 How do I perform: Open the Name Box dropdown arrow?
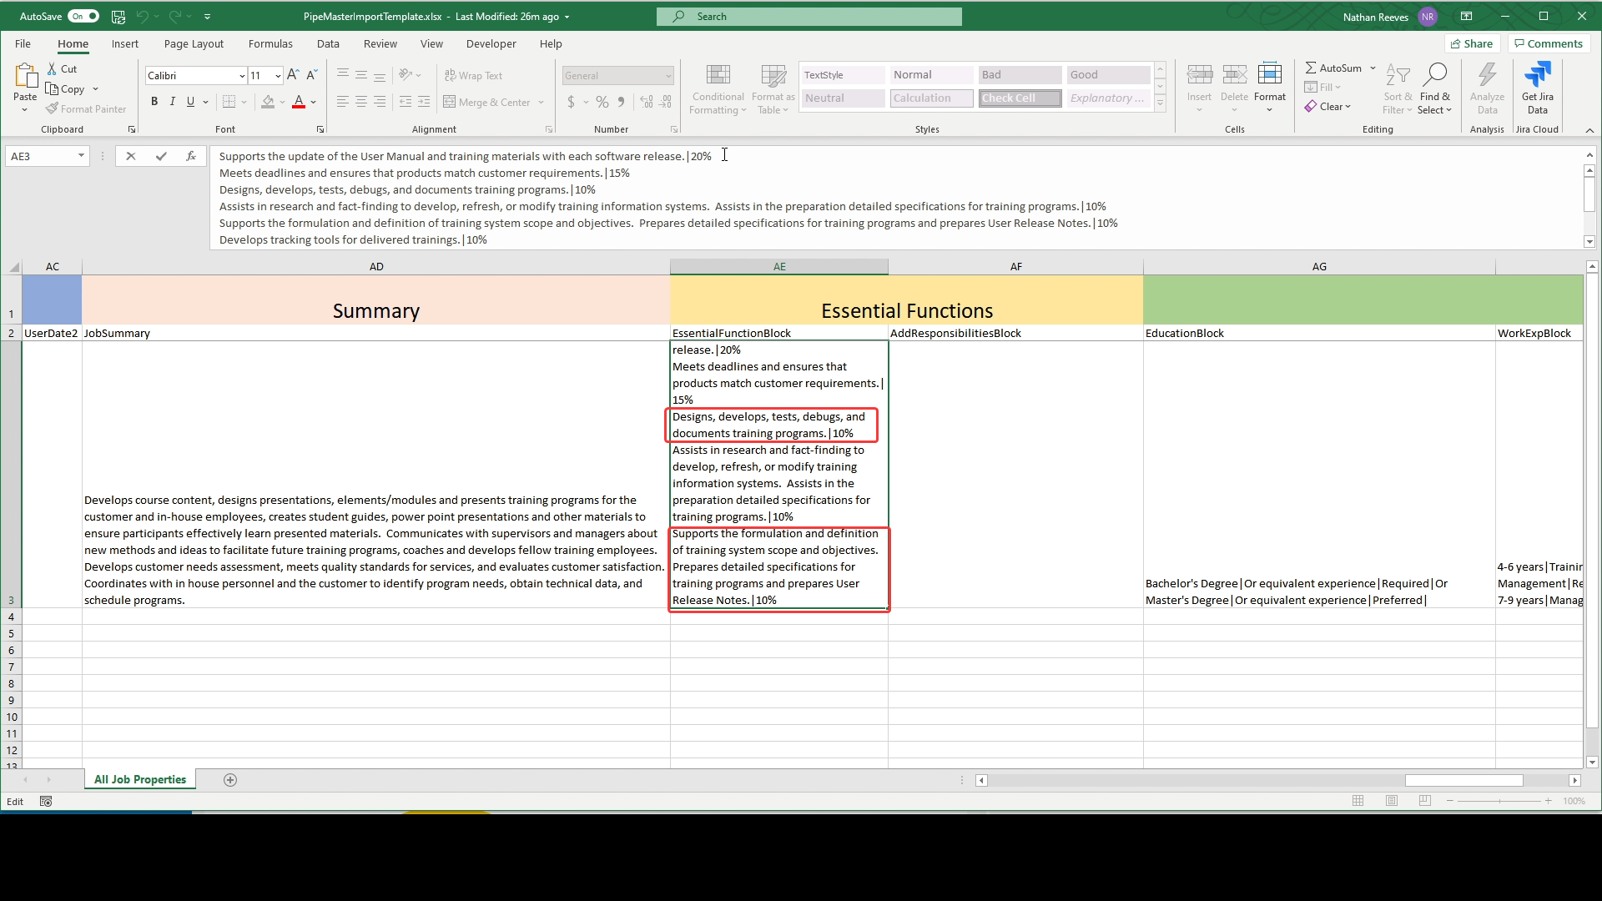[81, 156]
